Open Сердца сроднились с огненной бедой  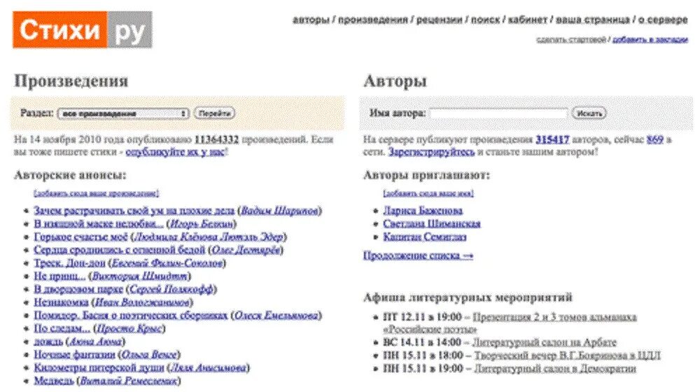119,250
